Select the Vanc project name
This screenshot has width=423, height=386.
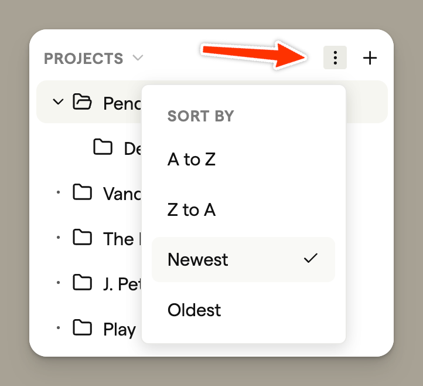(121, 193)
